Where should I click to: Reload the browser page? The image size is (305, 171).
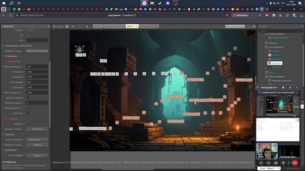pos(10,15)
